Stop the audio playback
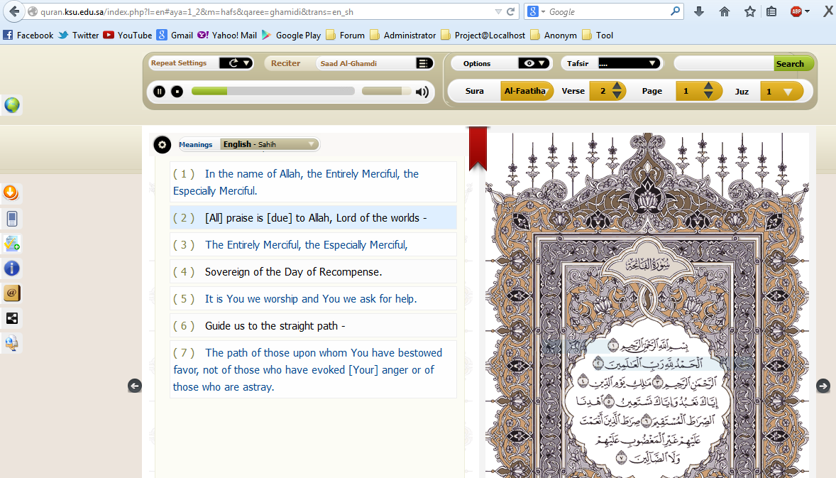This screenshot has height=478, width=836. click(177, 92)
